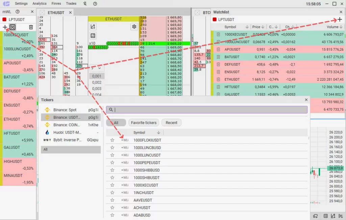Click the table layout icon under ETHUSDT
This screenshot has height=220, width=346.
point(93,36)
